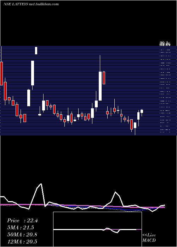Click the 12MA : 20.5 value
Viewport: 177px width, 247px height.
[x=22, y=241]
